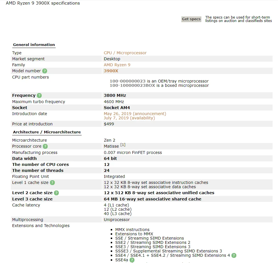Open help icon next to Model number
Viewport: 278px width, 263px height.
[x=45, y=71]
